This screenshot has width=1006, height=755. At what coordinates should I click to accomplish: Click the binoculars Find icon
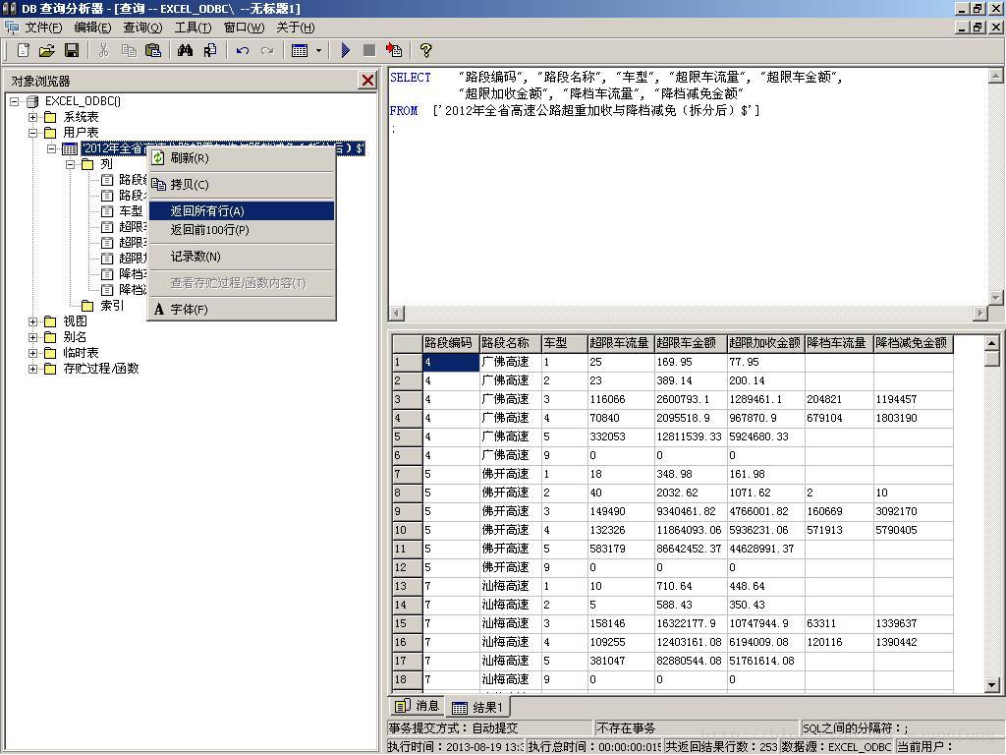pos(186,50)
